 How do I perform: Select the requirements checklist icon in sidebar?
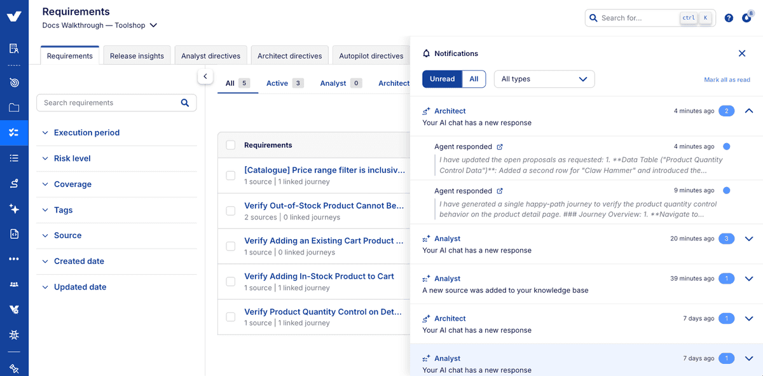click(14, 133)
